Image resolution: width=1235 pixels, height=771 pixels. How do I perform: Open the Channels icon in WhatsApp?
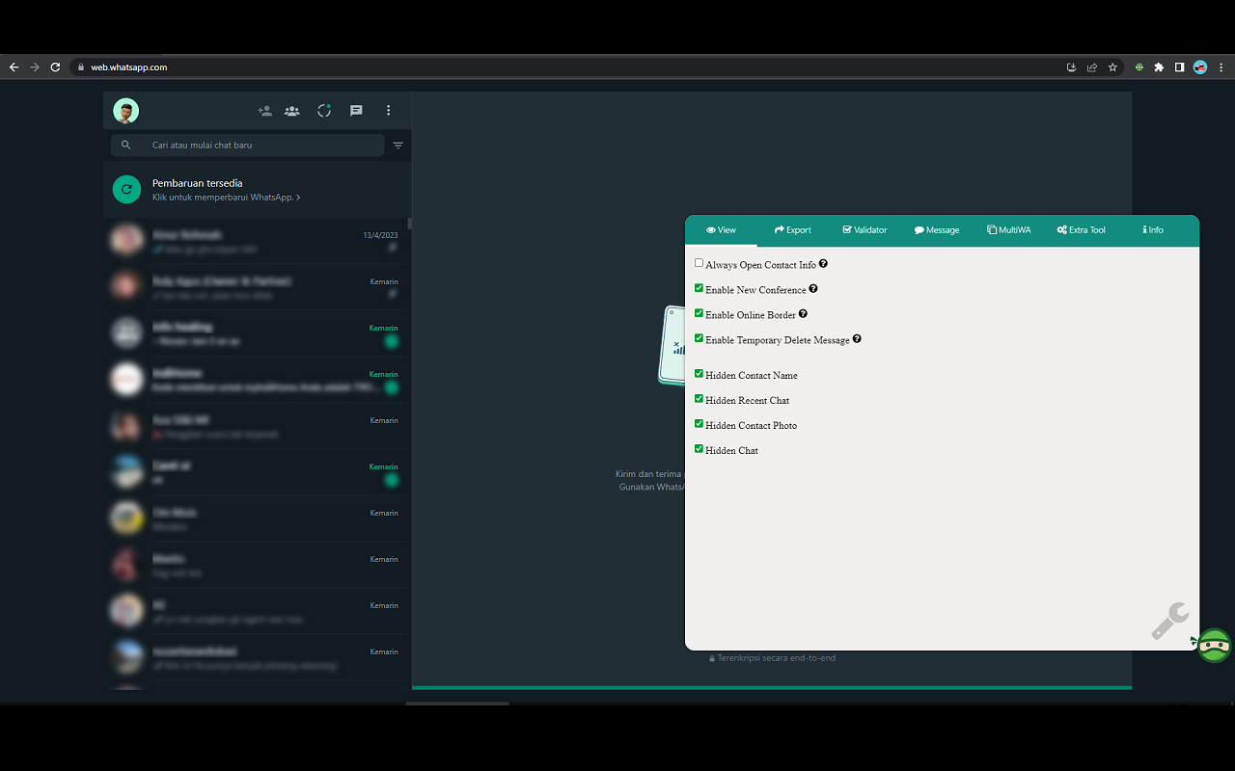coord(356,110)
